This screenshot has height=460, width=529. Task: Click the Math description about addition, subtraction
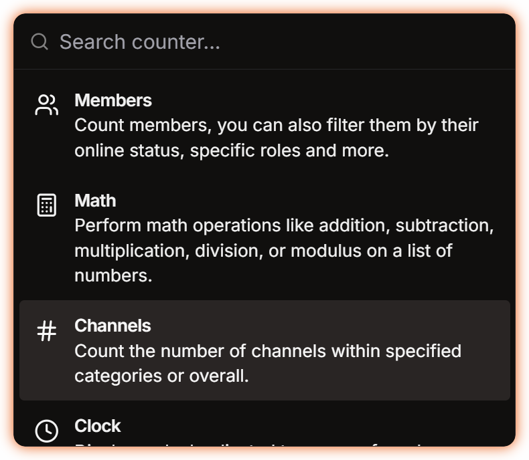[x=284, y=225]
